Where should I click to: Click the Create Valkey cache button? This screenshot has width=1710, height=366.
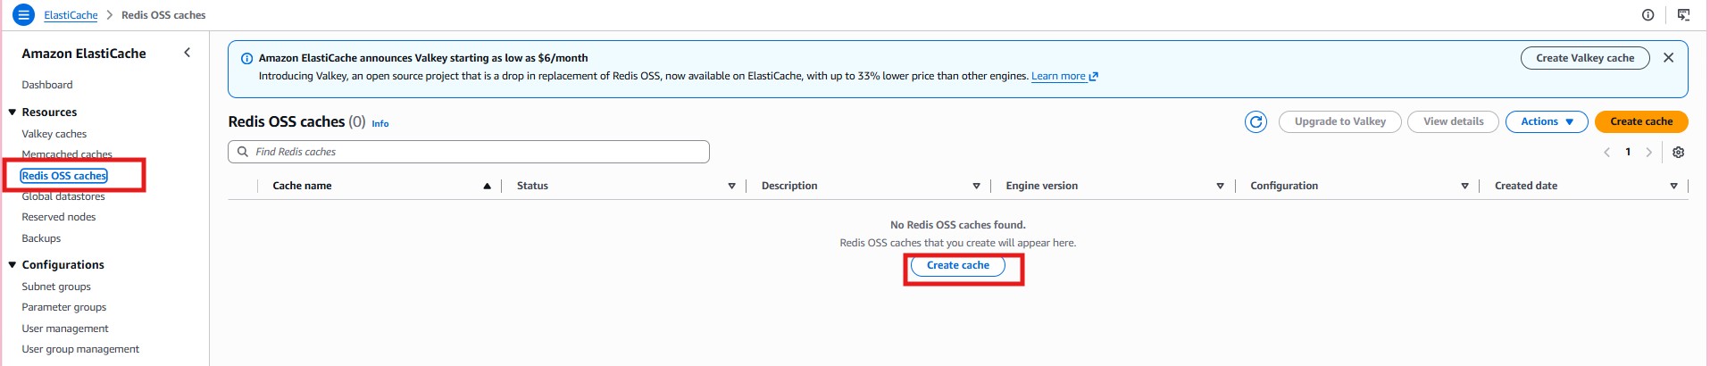[x=1585, y=58]
